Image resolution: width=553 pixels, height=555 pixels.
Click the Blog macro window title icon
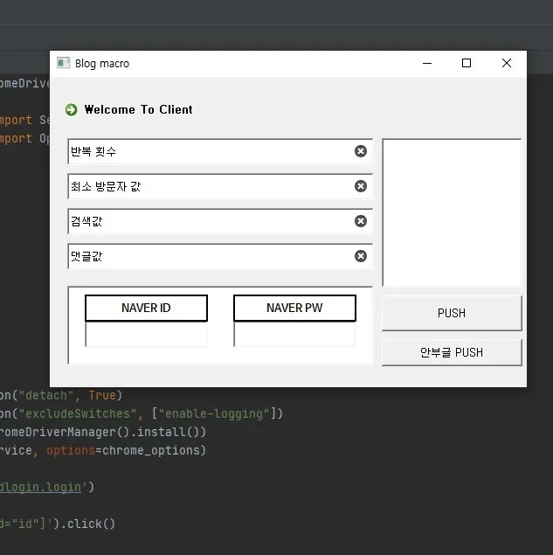[x=63, y=63]
